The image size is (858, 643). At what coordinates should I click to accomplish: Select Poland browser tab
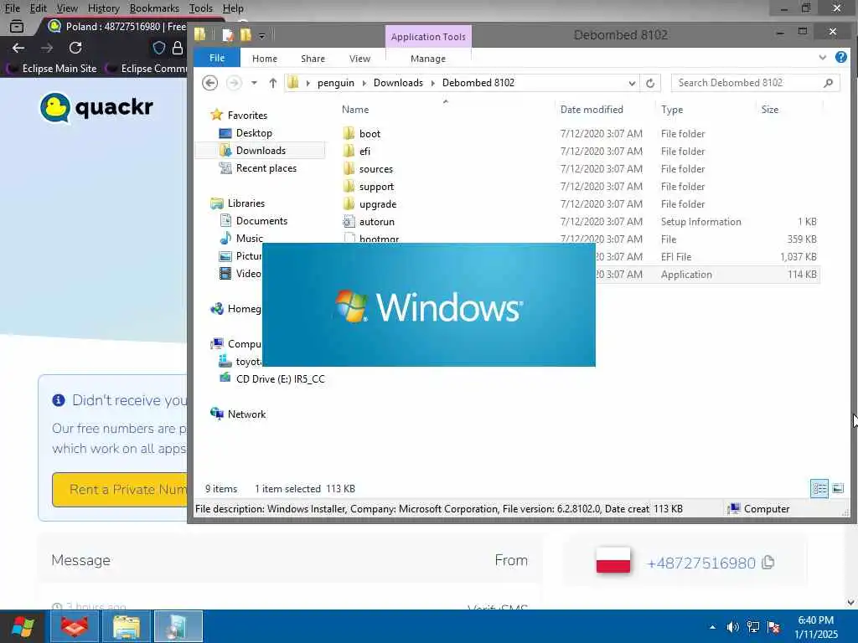(x=116, y=27)
